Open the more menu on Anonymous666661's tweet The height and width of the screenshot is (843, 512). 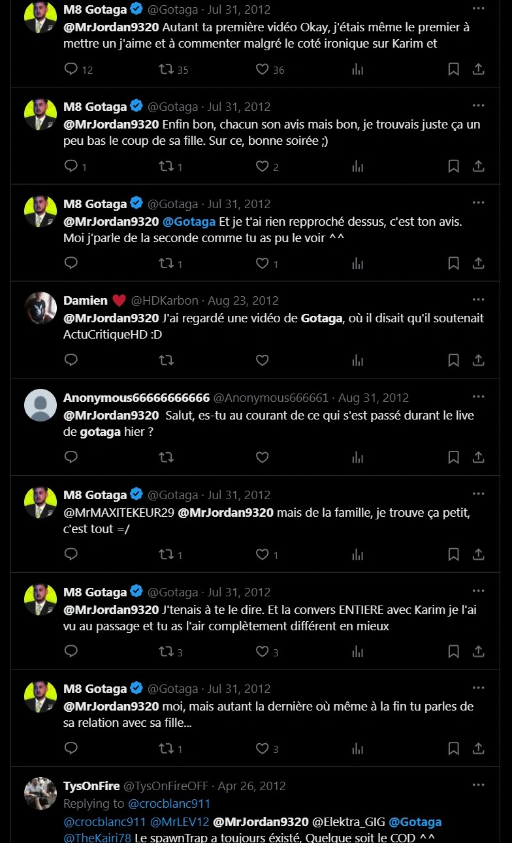point(479,396)
